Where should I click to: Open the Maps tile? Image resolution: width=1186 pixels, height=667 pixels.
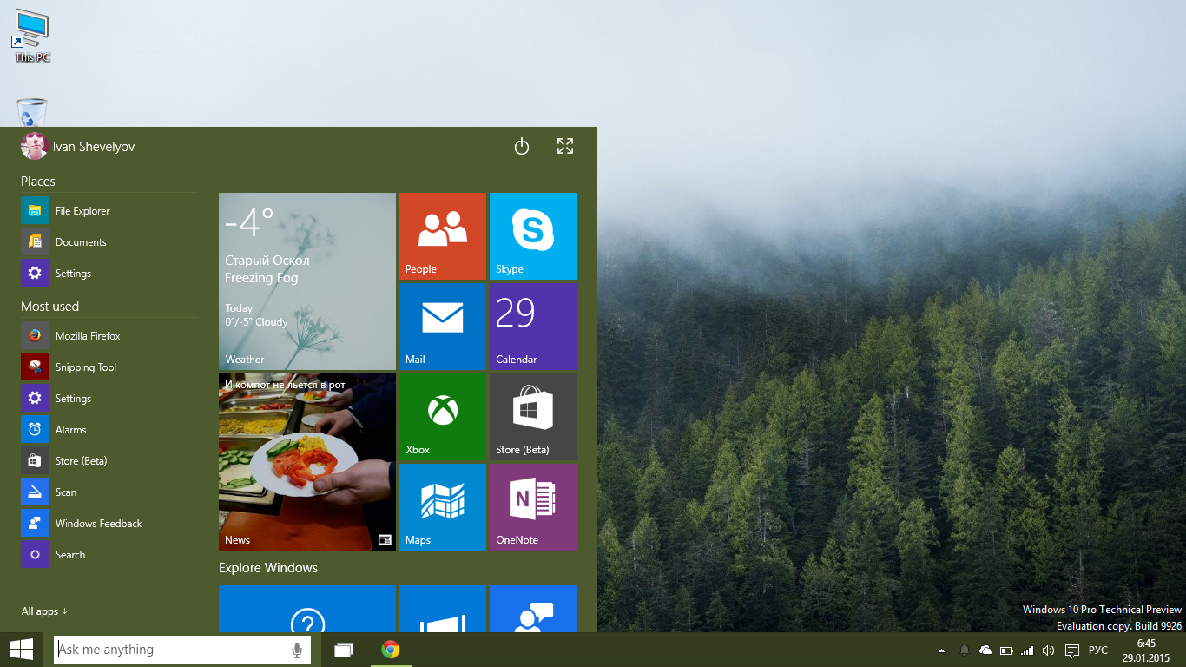(443, 507)
